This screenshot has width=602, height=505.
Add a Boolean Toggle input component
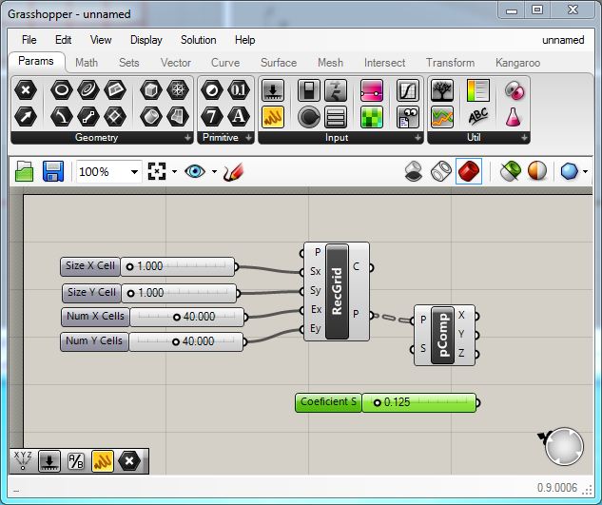point(309,90)
